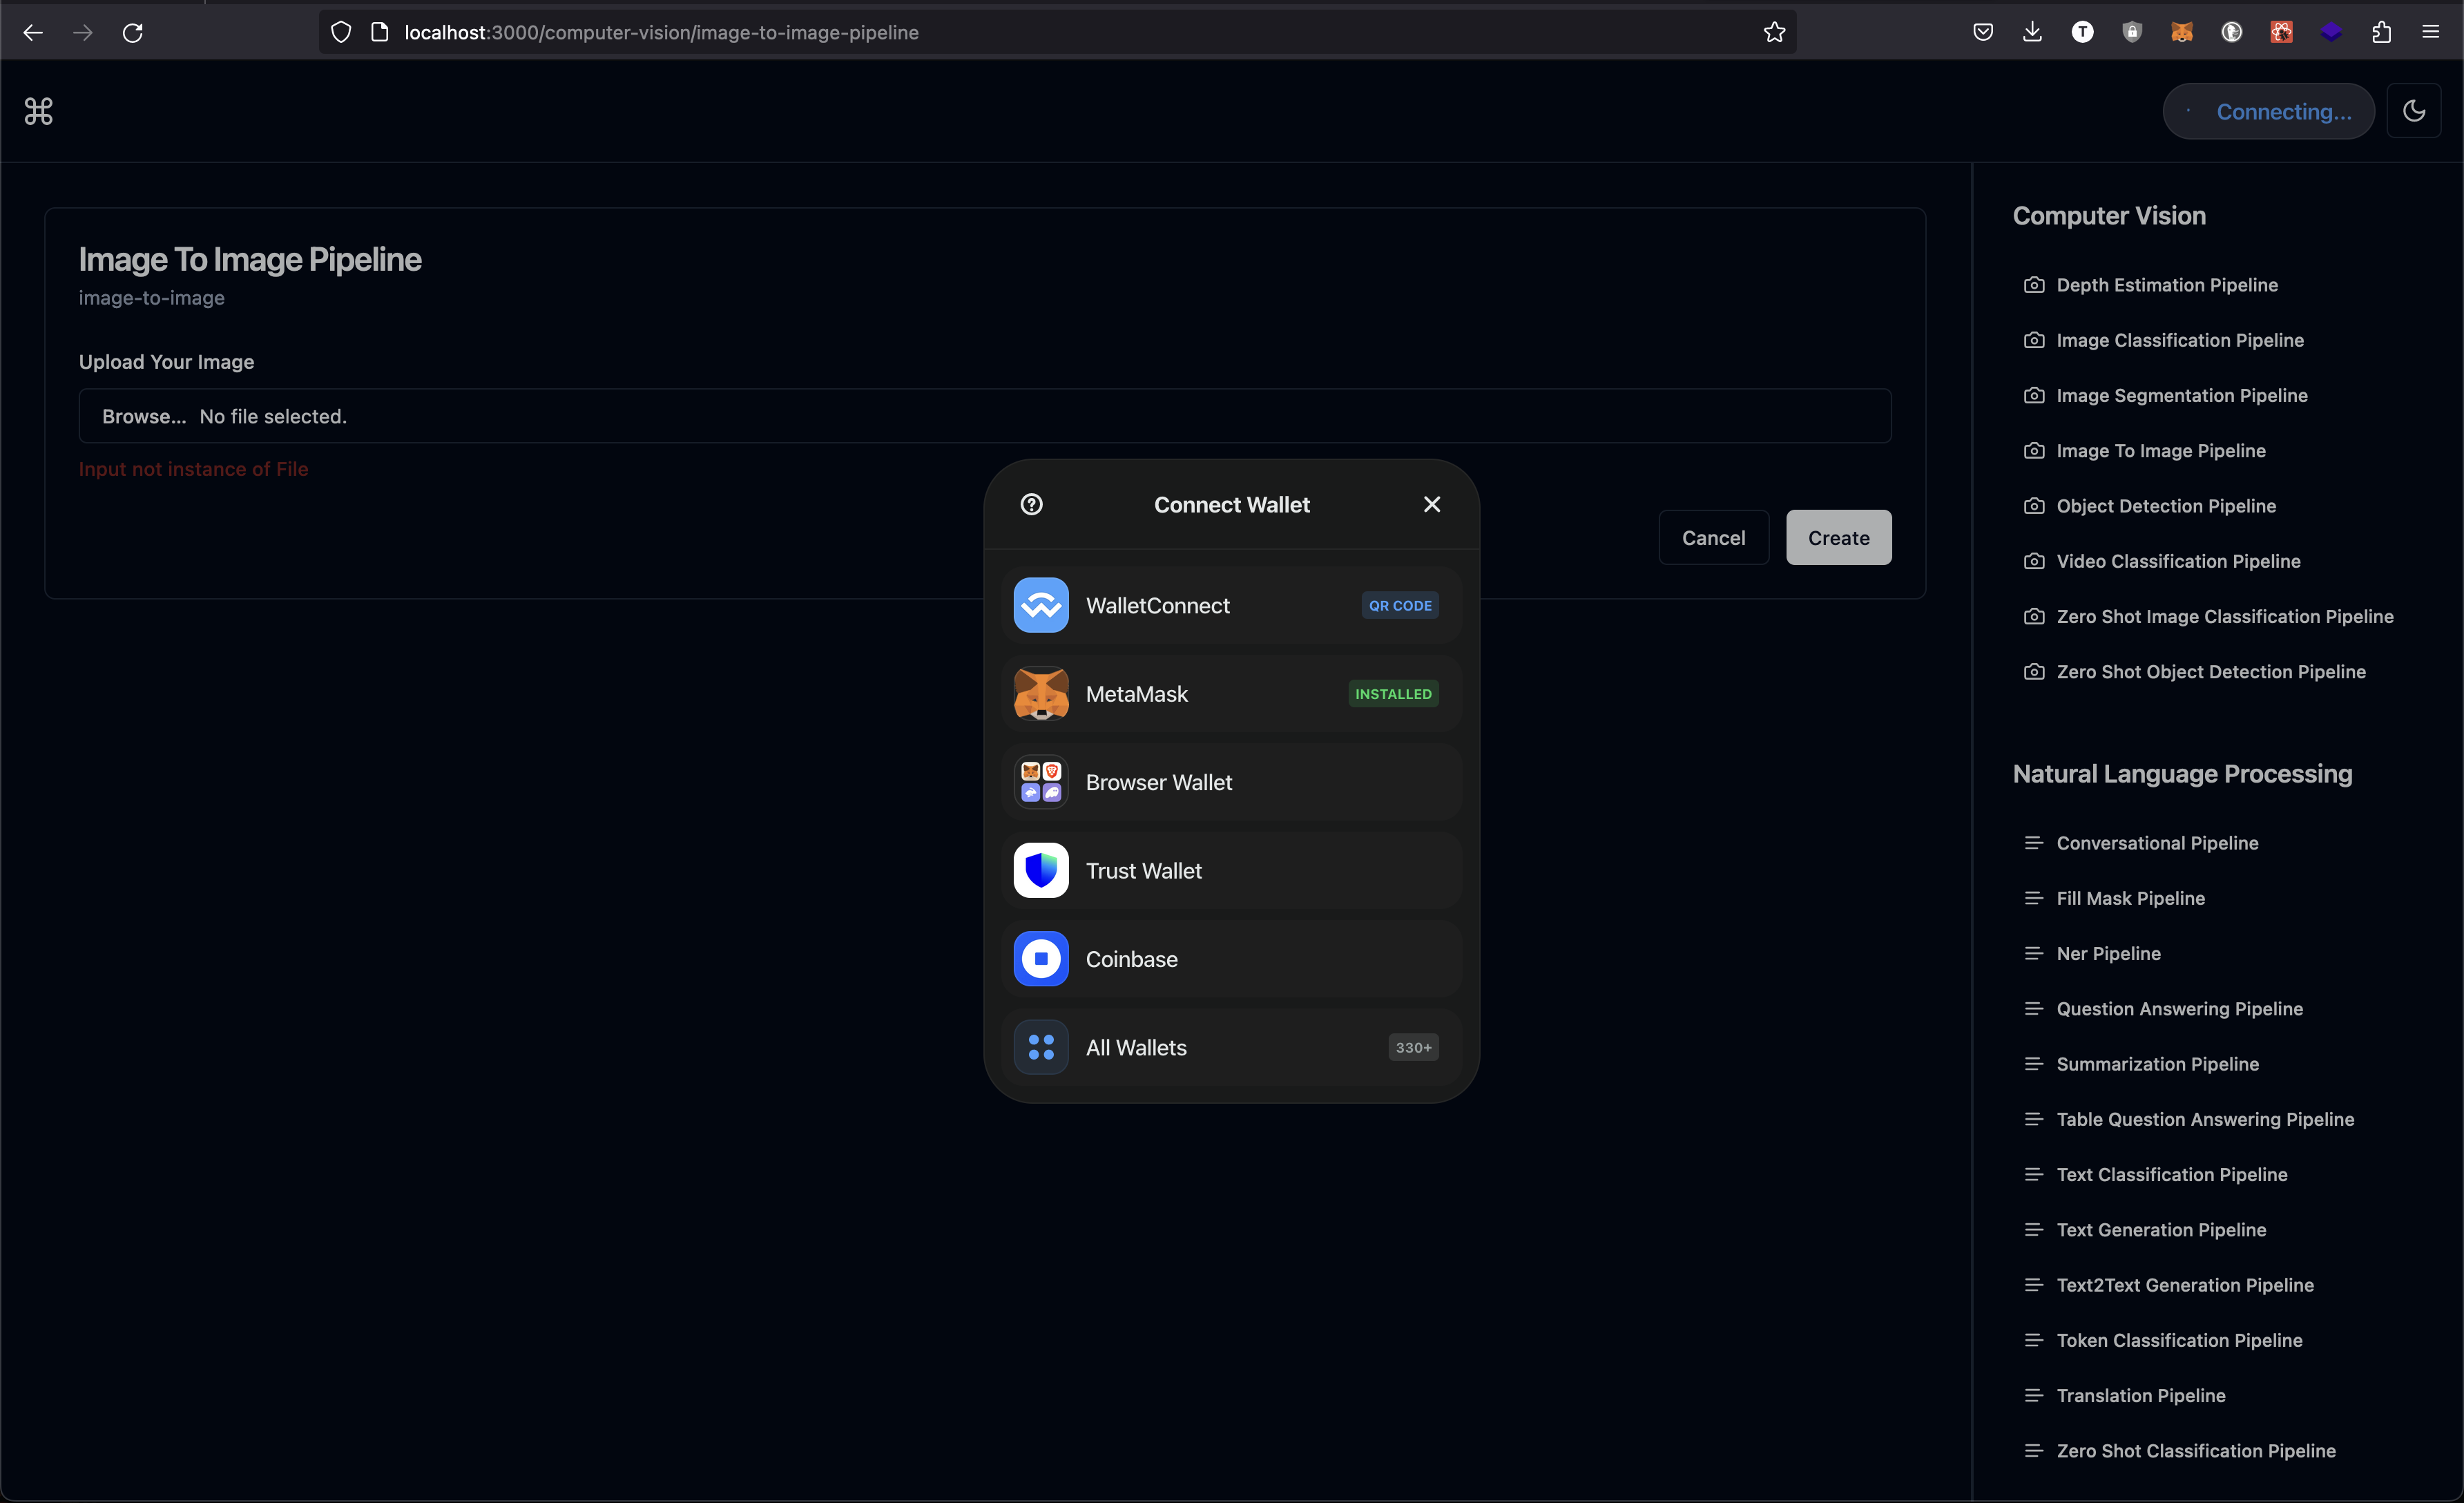Image resolution: width=2464 pixels, height=1503 pixels.
Task: Go back with browser back arrow
Action: tap(32, 32)
